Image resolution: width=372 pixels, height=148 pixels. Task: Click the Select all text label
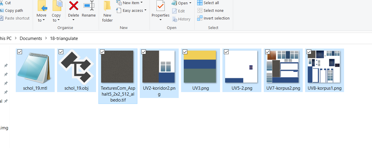(x=211, y=3)
